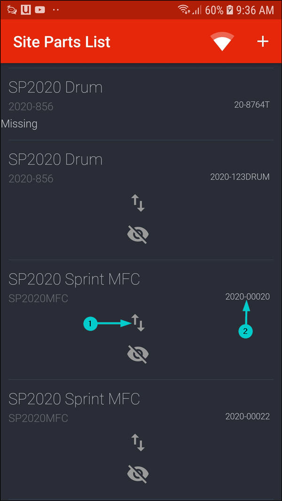Tap the battery icon in status bar

(x=230, y=10)
